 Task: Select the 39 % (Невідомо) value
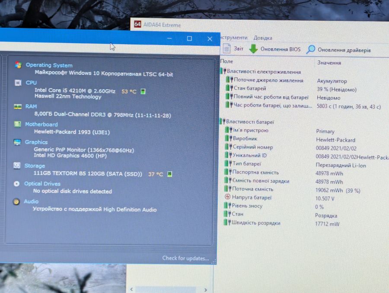(x=336, y=90)
